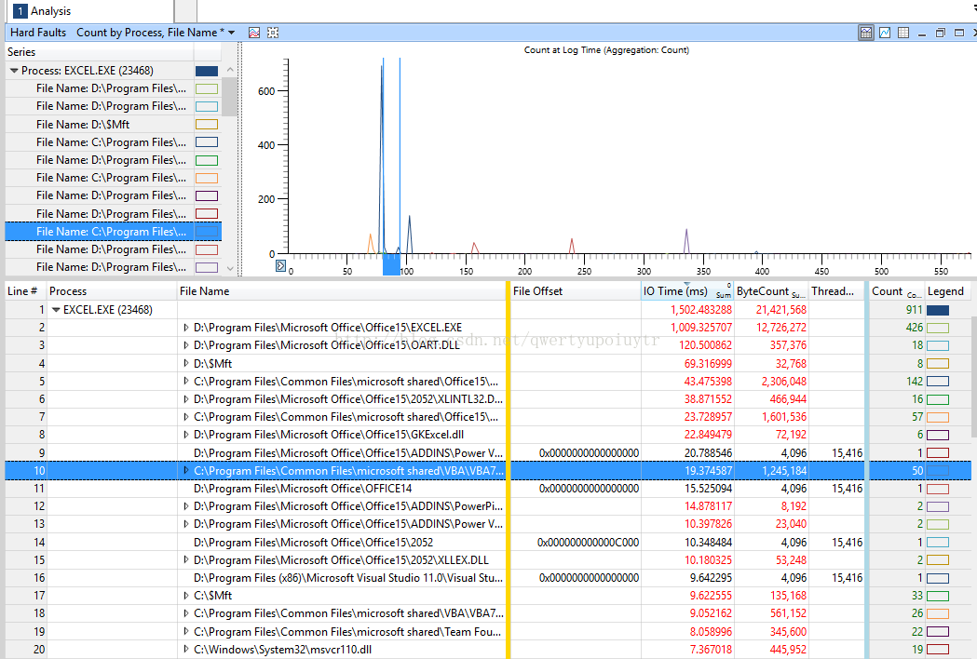Click the legend swatch on table line 1
Viewport: 977px width, 659px height.
click(x=938, y=310)
